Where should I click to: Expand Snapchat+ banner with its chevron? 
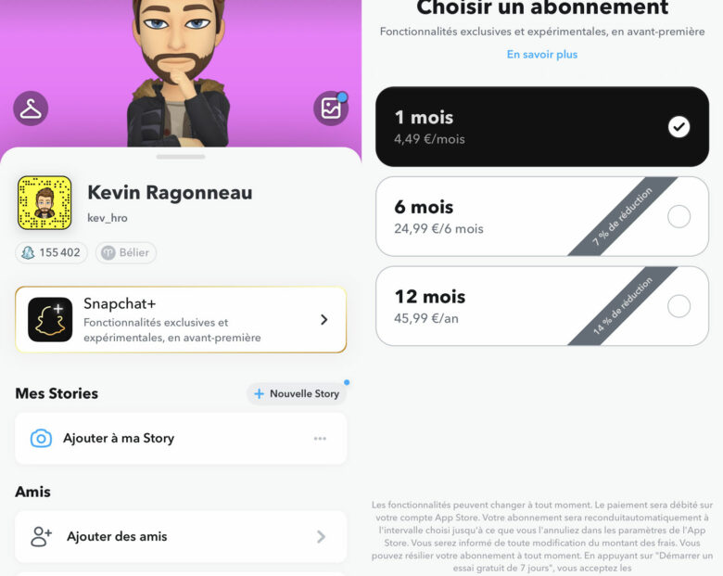324,319
